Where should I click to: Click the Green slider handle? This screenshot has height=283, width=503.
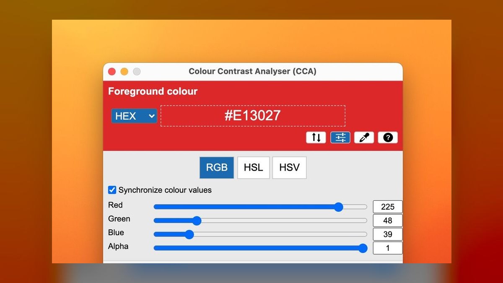tap(197, 221)
